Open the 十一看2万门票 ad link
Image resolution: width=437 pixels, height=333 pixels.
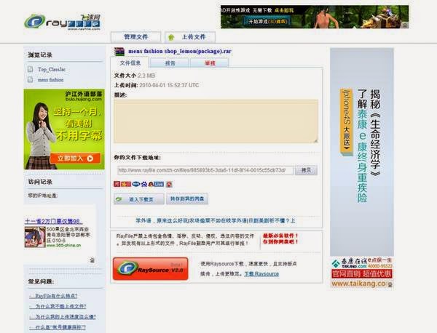(x=53, y=222)
